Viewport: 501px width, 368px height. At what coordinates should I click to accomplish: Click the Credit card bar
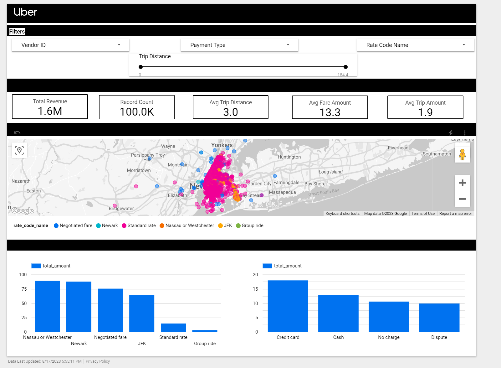288,306
